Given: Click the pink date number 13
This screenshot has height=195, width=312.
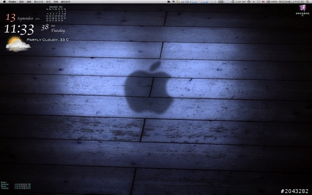Looking at the screenshot, I should tap(10, 18).
